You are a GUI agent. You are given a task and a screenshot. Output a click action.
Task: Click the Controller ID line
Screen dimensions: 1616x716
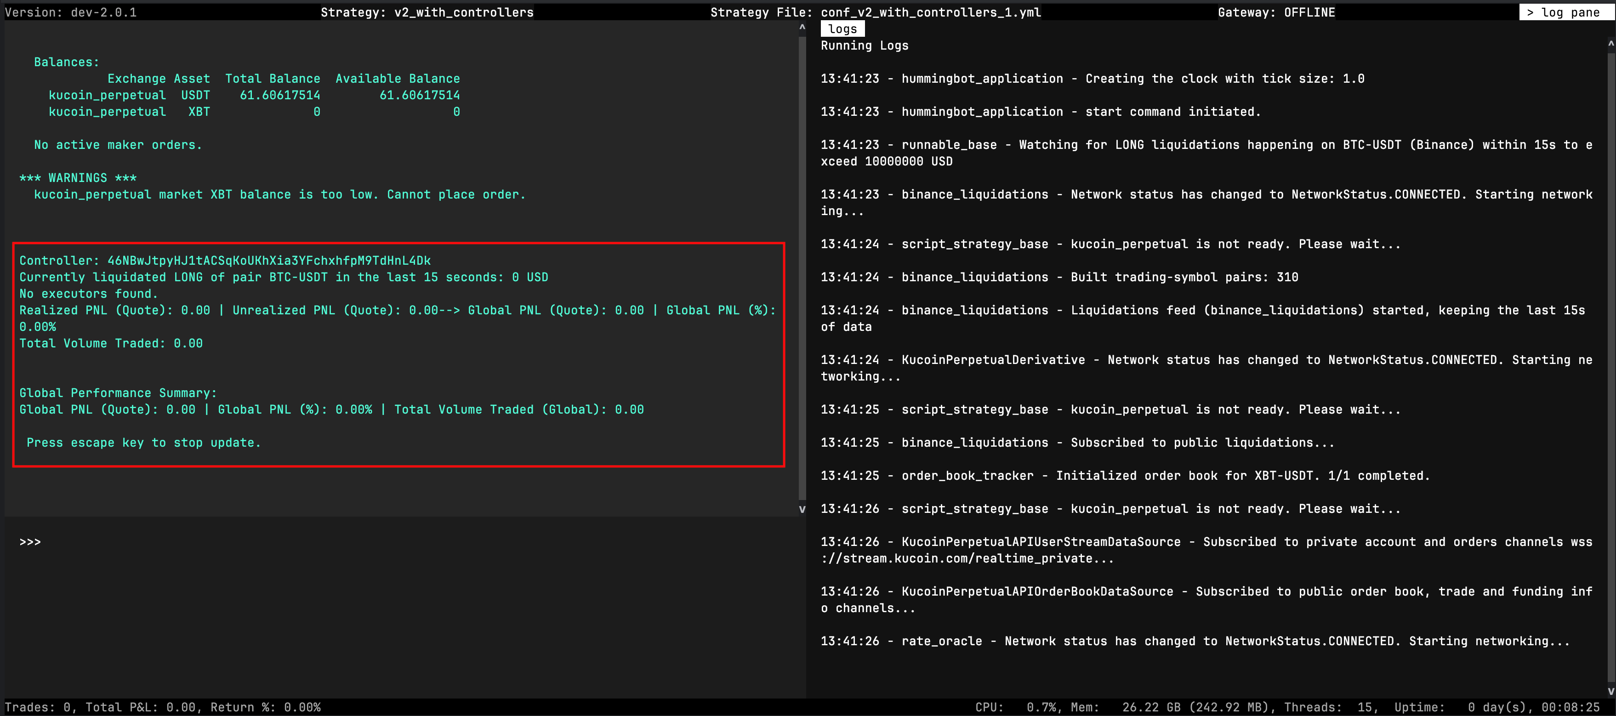[225, 261]
